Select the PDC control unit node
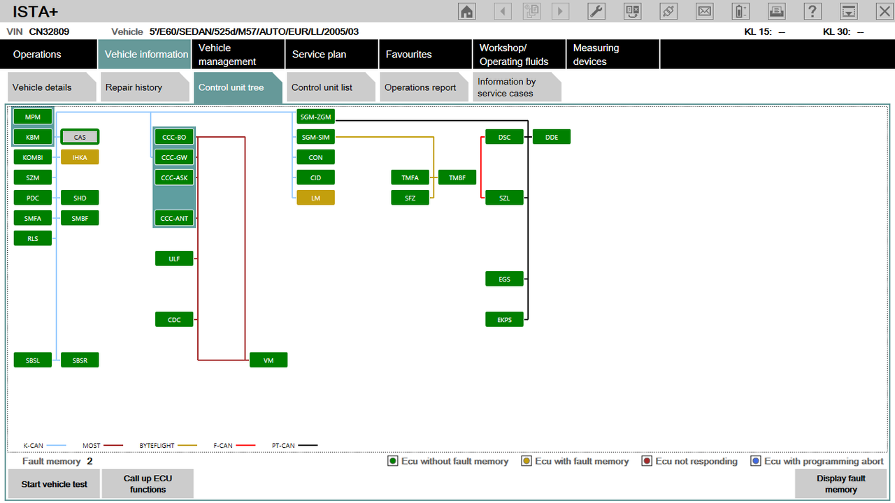The image size is (895, 503). [33, 198]
